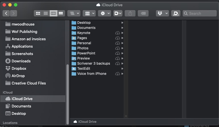Select the TextEdit folder
Screen dimensions: 219x127
[97, 69]
